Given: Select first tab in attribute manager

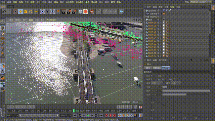Looking at the screenshot, I should (x=148, y=68).
